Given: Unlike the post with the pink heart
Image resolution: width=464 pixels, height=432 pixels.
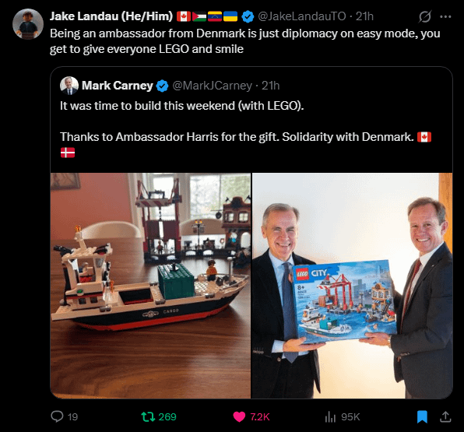Looking at the screenshot, I should (239, 416).
